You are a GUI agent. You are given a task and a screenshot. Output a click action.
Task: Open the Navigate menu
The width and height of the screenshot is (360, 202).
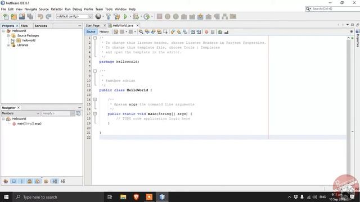31,9
